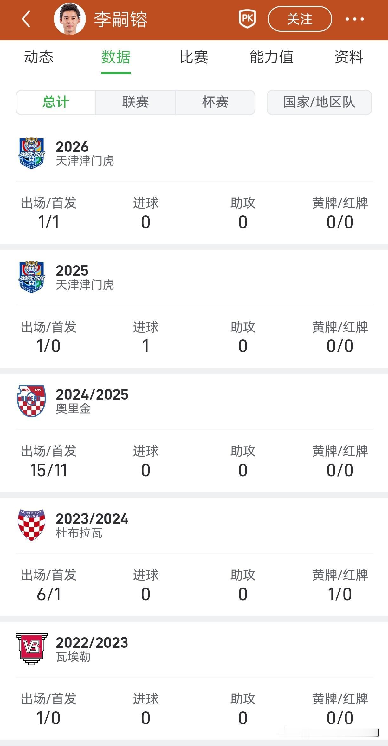Switch to the 动态 tab
388x746 pixels.
pyautogui.click(x=39, y=57)
